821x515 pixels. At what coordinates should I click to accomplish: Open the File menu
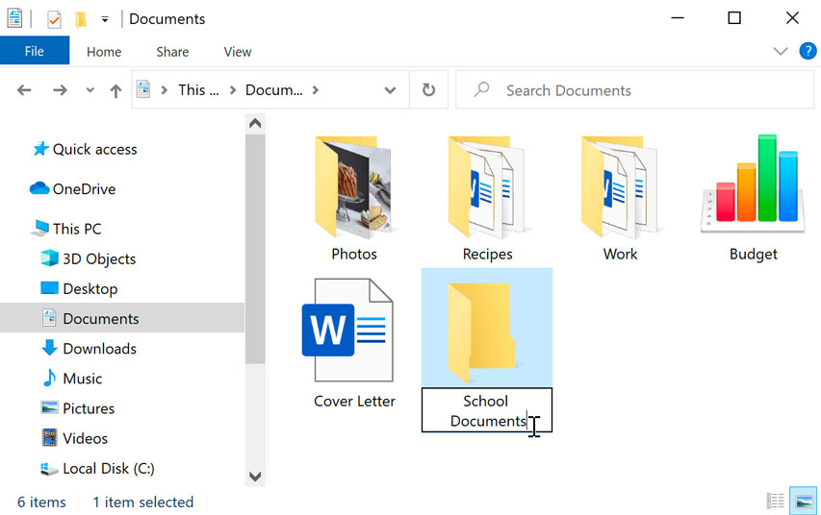pos(35,52)
